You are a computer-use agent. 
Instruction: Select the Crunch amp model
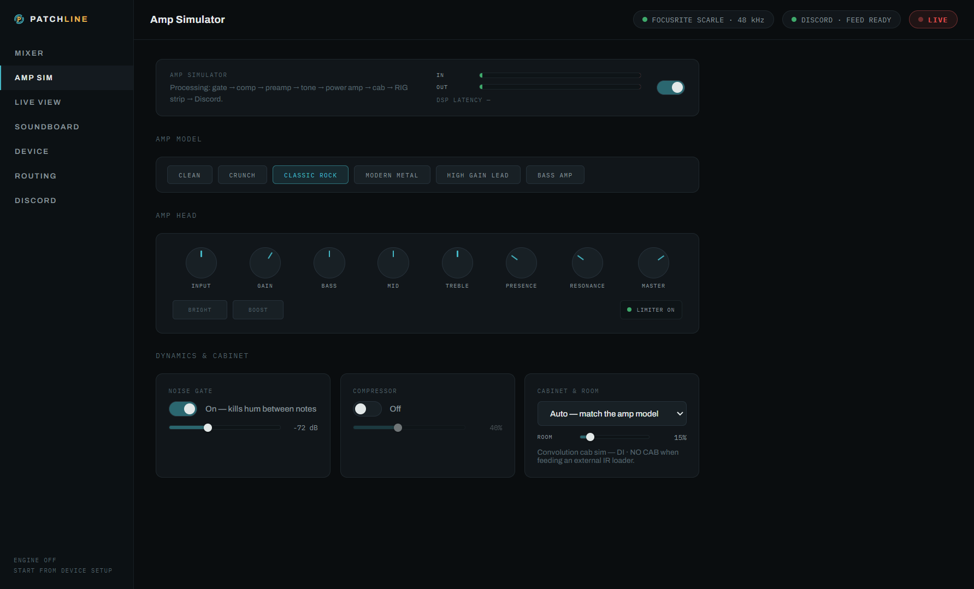pos(243,175)
